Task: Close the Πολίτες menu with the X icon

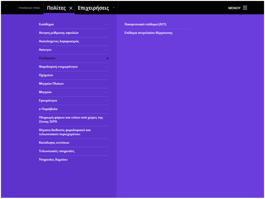Action: click(x=71, y=8)
